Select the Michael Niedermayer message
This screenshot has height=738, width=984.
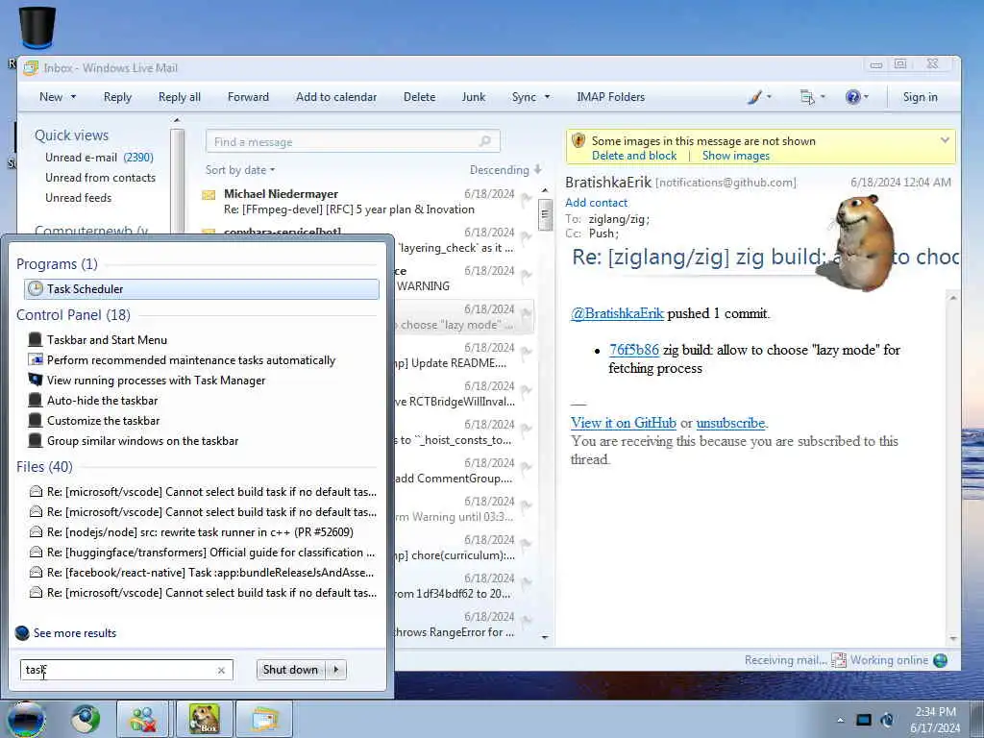click(x=367, y=202)
